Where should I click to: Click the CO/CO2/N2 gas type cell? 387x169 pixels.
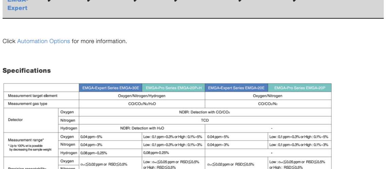(268, 104)
